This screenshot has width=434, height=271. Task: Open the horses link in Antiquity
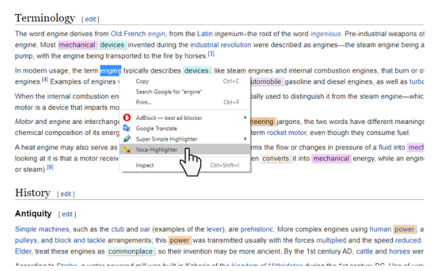pyautogui.click(x=399, y=251)
